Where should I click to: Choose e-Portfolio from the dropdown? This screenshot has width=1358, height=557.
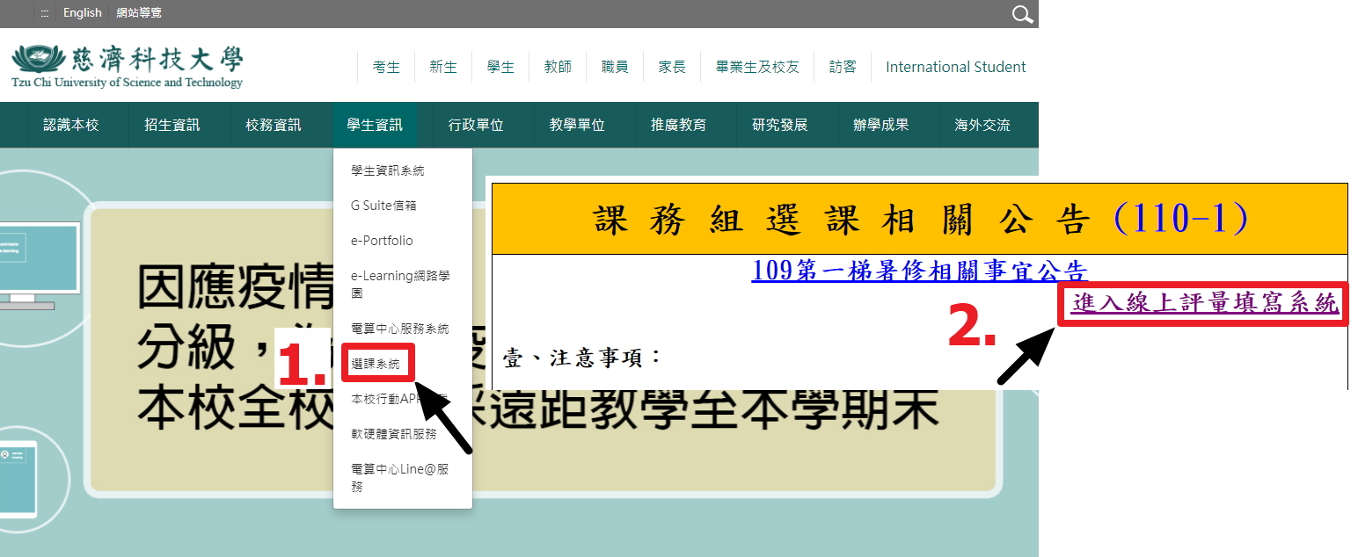click(x=382, y=241)
